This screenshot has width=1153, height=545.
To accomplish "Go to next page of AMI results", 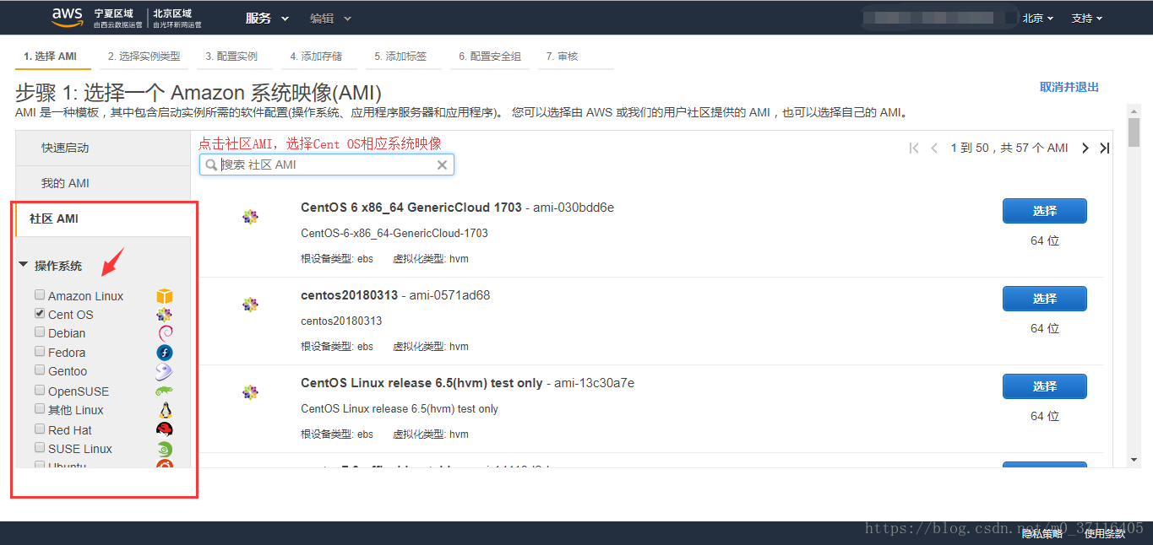I will pos(1085,148).
